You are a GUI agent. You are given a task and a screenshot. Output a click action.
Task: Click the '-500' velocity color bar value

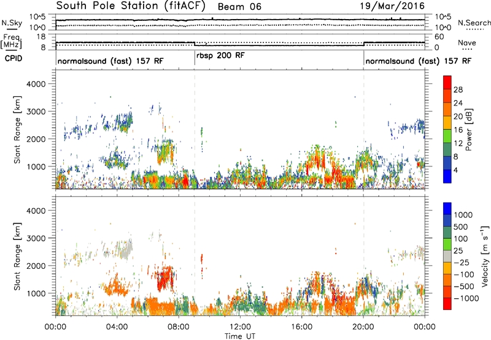464,287
